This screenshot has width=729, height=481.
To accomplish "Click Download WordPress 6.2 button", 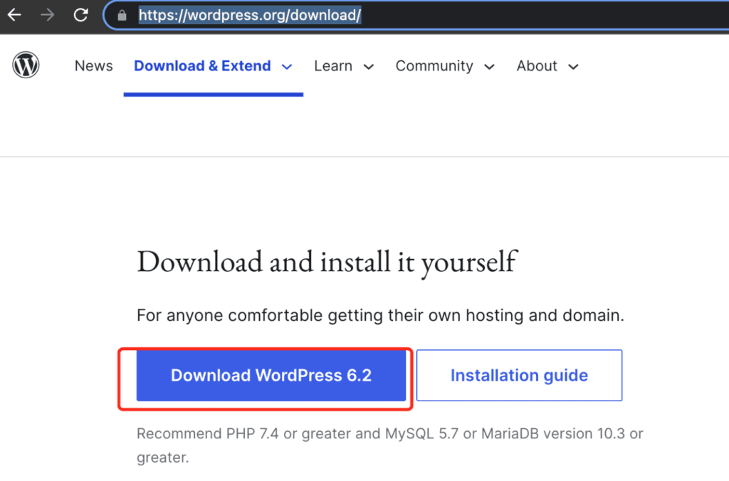I will tap(271, 376).
